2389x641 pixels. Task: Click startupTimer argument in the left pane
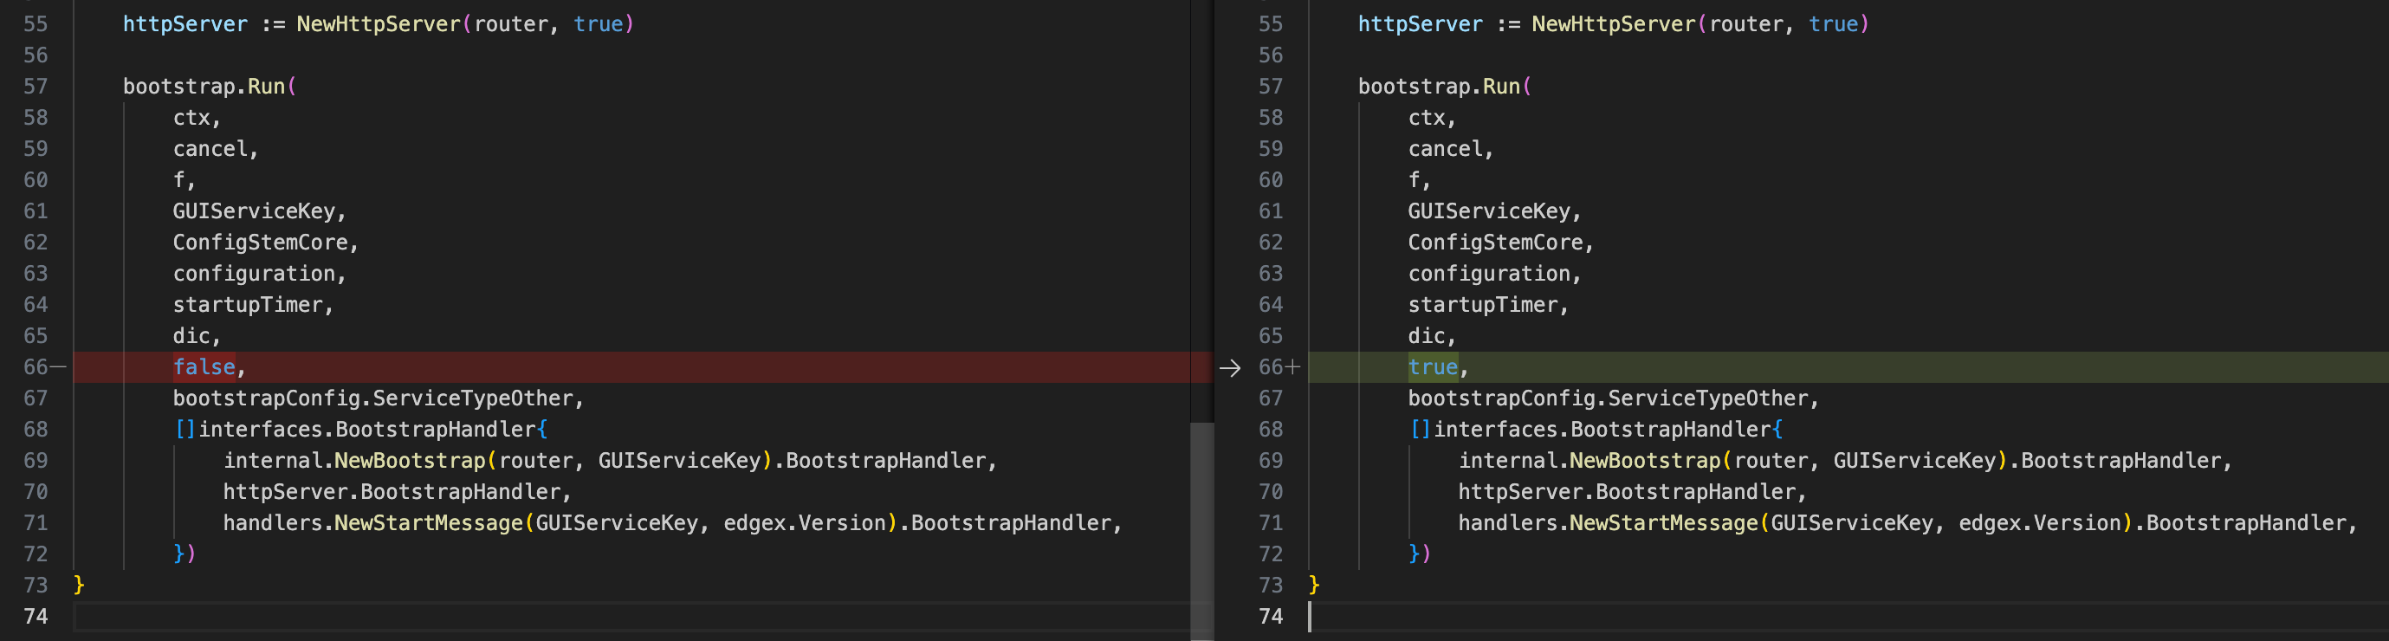coord(248,305)
